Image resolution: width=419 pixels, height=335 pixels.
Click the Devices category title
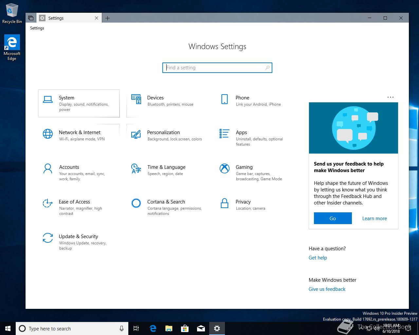pyautogui.click(x=155, y=98)
